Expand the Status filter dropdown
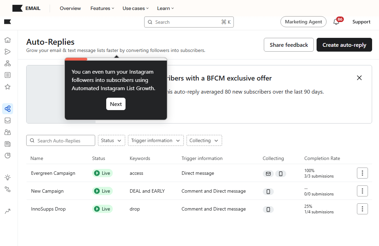 [x=111, y=140]
